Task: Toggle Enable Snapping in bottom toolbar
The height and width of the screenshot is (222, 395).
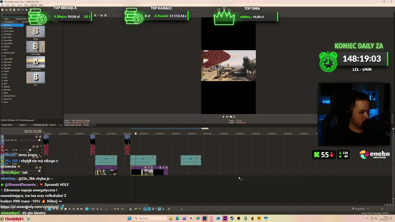Action: pyautogui.click(x=145, y=209)
